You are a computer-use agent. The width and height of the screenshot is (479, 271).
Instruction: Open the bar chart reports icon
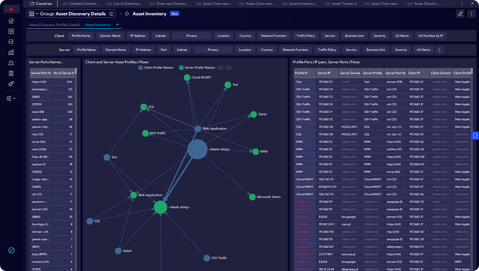11,53
